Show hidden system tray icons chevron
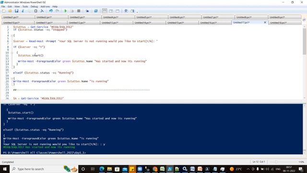This screenshot has height=173, width=307. pyautogui.click(x=248, y=169)
